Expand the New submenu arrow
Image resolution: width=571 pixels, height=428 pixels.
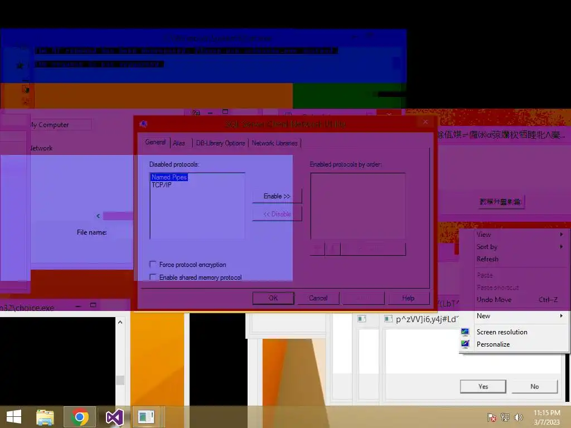561,316
